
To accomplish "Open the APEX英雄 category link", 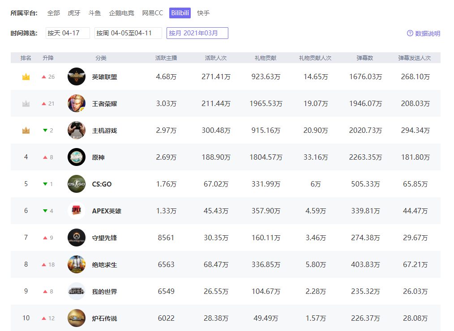I will (x=107, y=211).
